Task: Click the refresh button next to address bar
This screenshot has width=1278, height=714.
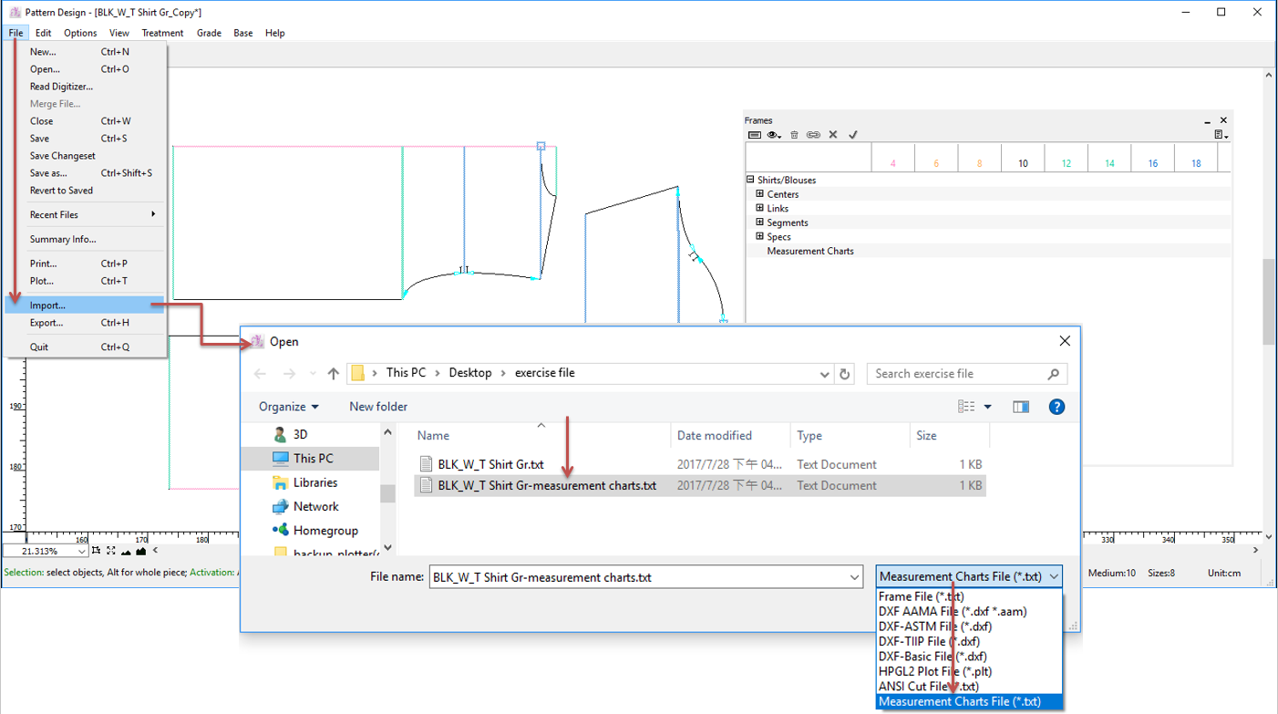Action: coord(845,373)
